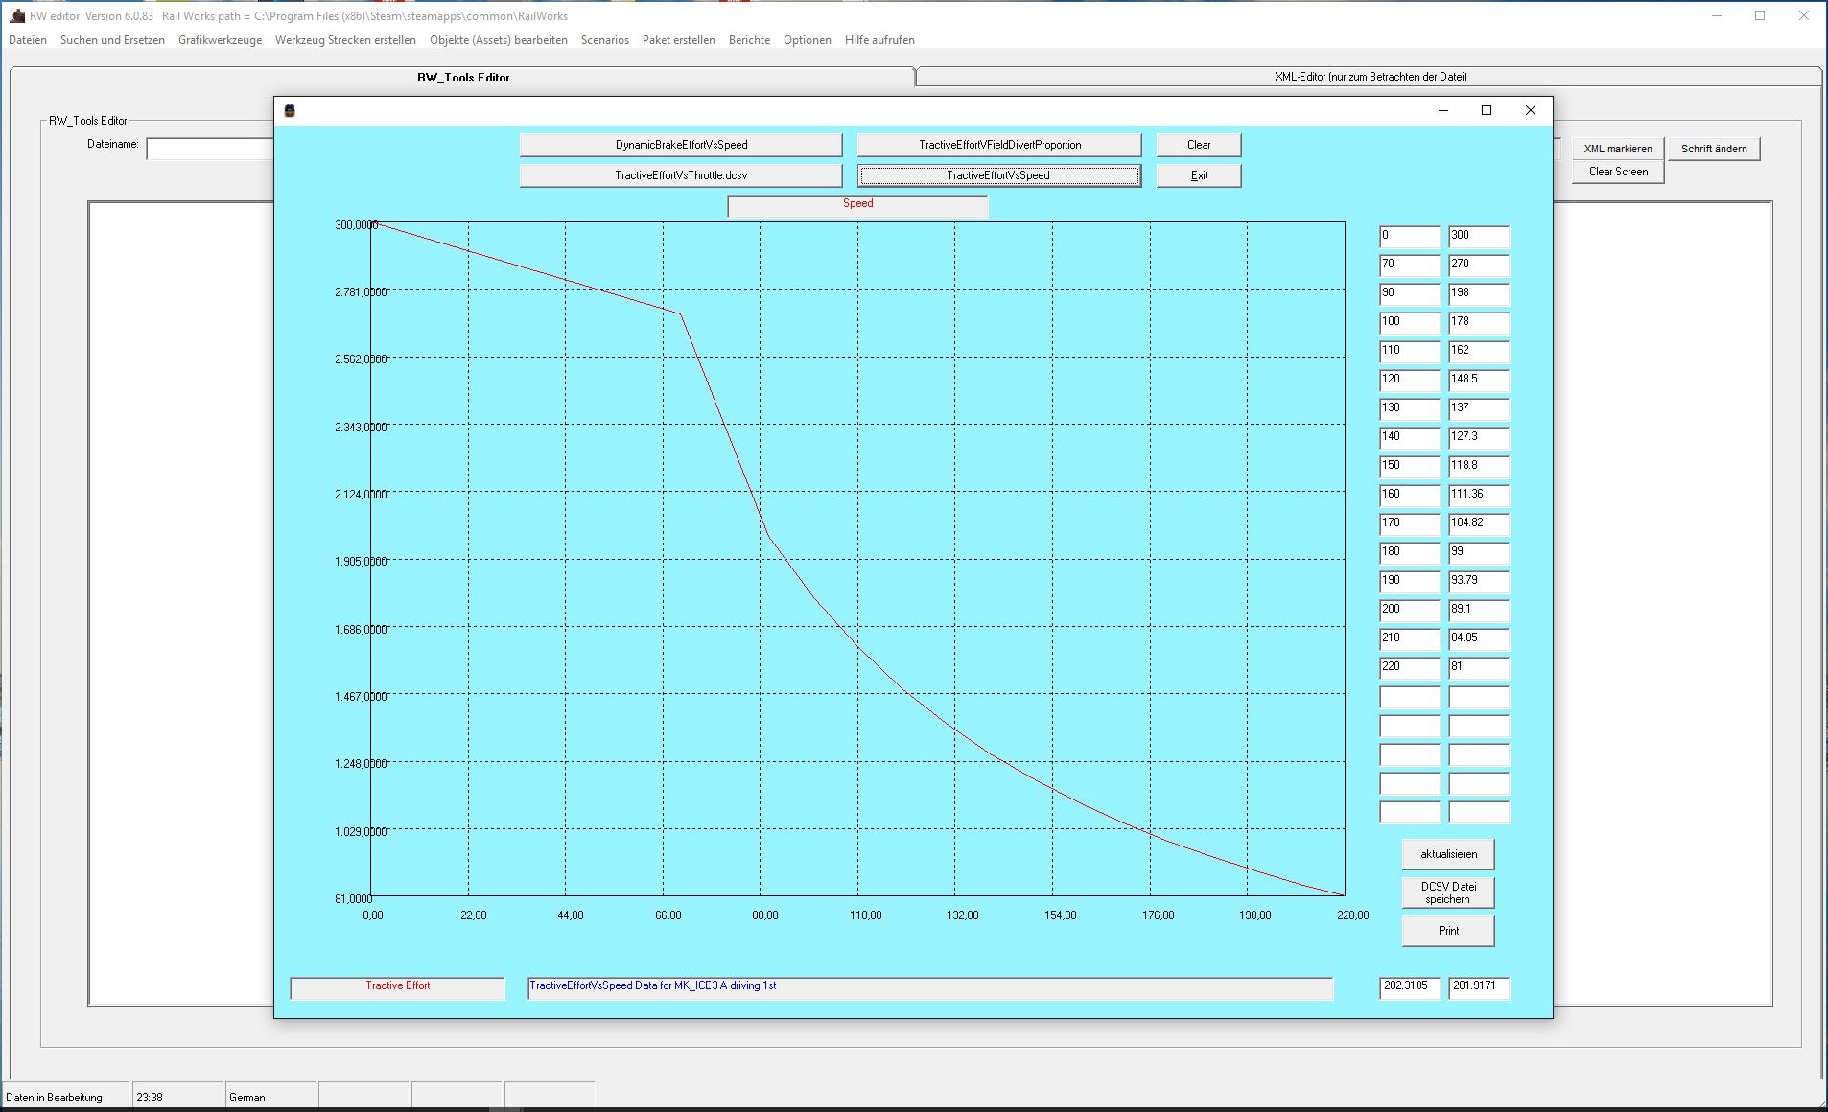Click the TractiveEffortVsSpeed button

pos(999,175)
